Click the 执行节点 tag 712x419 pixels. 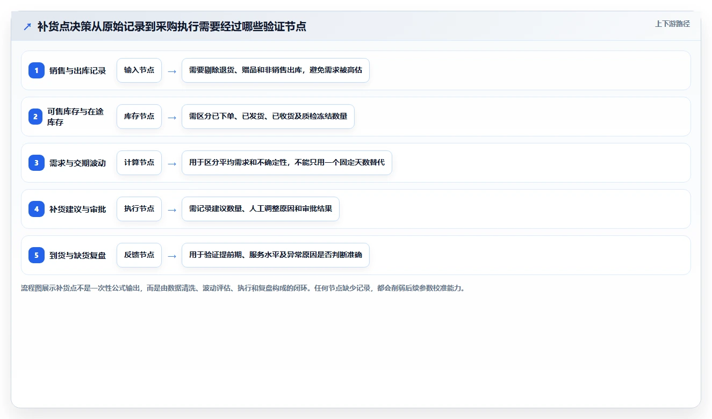[139, 209]
